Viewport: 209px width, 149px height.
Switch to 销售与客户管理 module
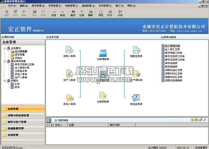coord(23,122)
